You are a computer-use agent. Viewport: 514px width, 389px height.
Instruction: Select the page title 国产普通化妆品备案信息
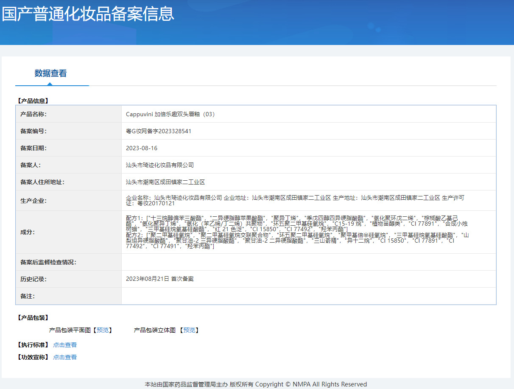88,14
